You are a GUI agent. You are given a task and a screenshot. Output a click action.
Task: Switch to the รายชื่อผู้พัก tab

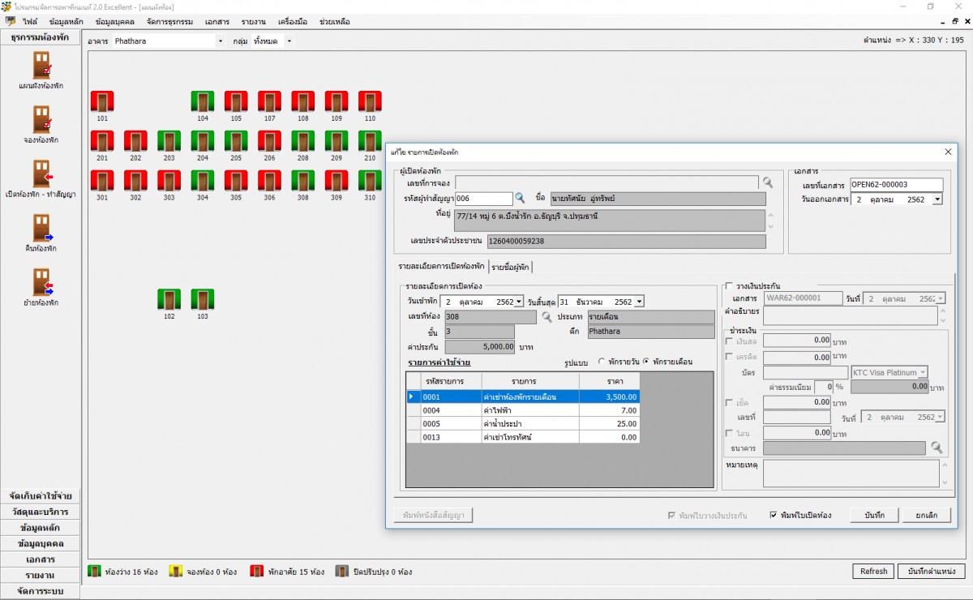point(511,267)
